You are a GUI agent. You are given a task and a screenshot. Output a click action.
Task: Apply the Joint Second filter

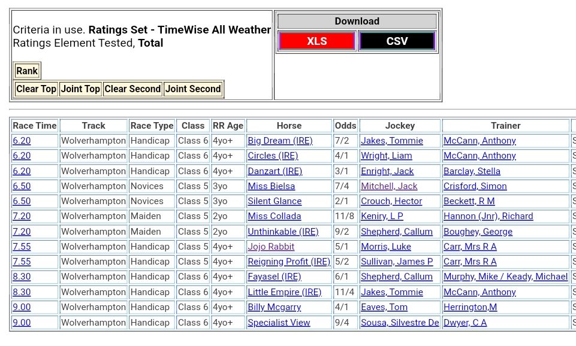point(193,89)
